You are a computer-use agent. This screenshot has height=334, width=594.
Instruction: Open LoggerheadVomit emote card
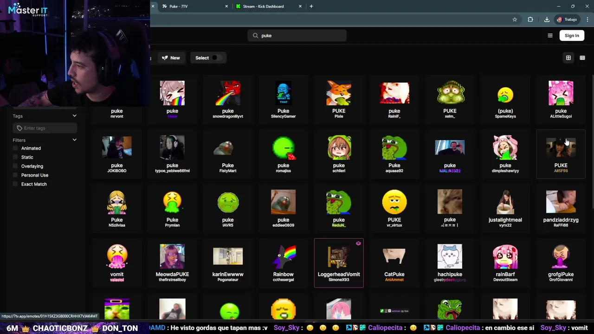tap(339, 263)
